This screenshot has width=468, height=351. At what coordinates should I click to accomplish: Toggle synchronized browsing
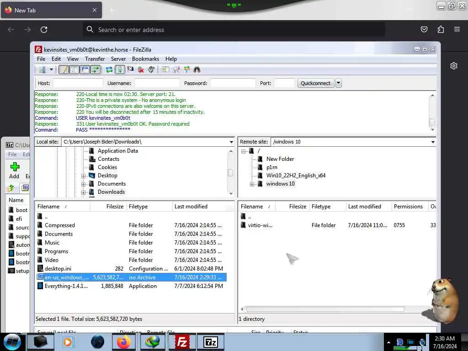coord(186,70)
